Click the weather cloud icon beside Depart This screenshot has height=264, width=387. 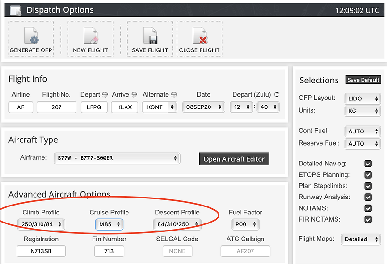[x=105, y=95]
